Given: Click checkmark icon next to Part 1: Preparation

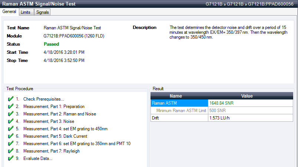Looking at the screenshot, I should 10,107.
